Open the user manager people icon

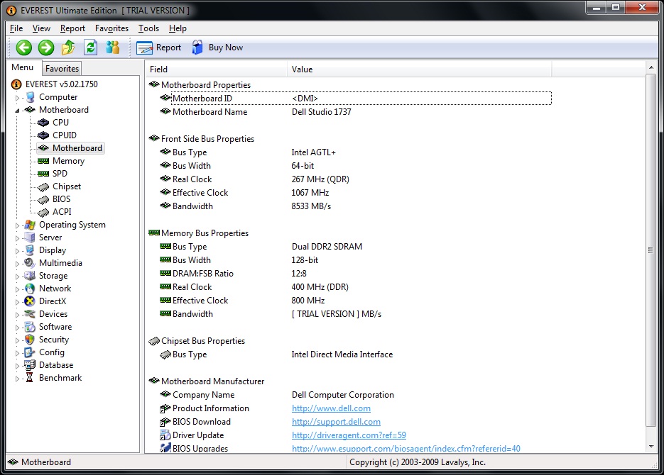pos(113,47)
